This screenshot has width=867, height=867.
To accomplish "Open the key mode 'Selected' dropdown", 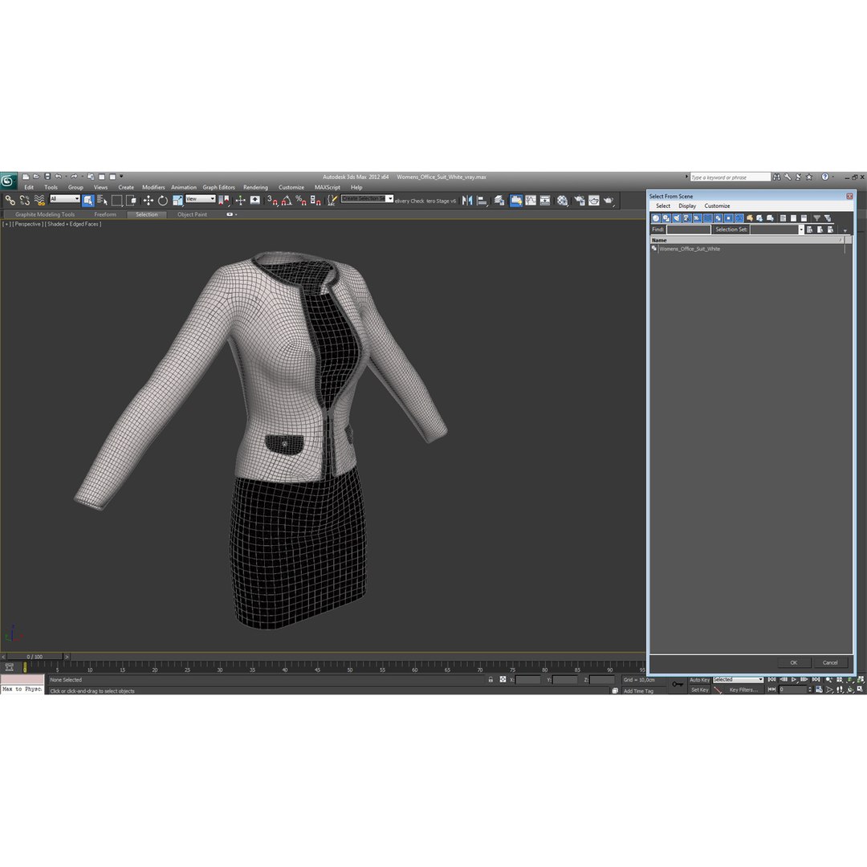I will [x=739, y=680].
